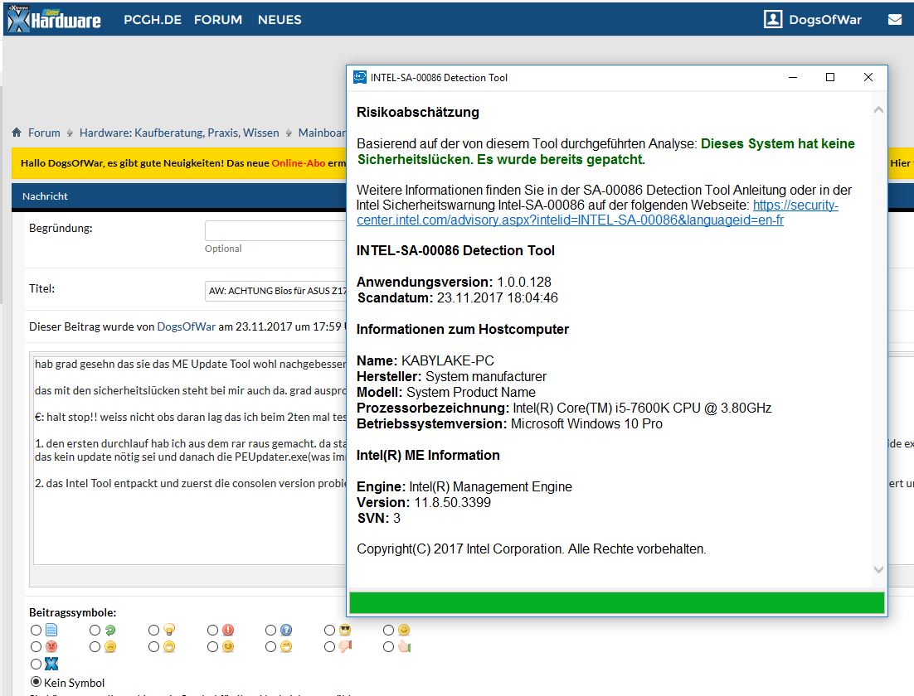Screen dimensions: 914x696
Task: Choose the red exclamation post icon
Action: [228, 631]
